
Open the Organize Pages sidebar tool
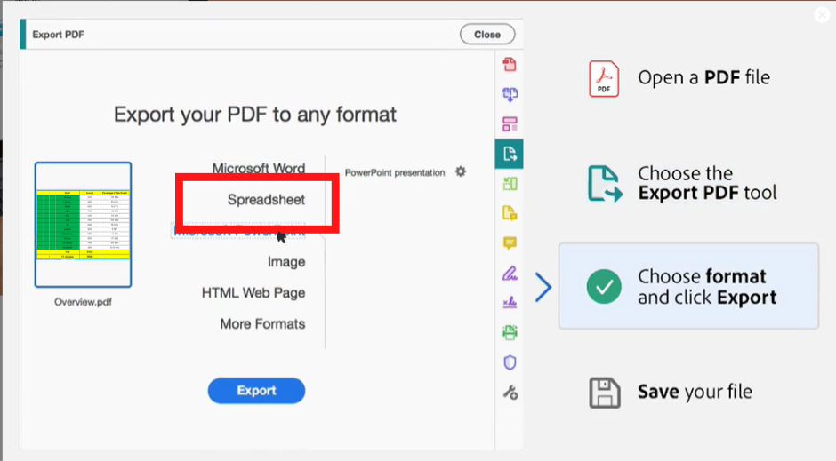510,124
